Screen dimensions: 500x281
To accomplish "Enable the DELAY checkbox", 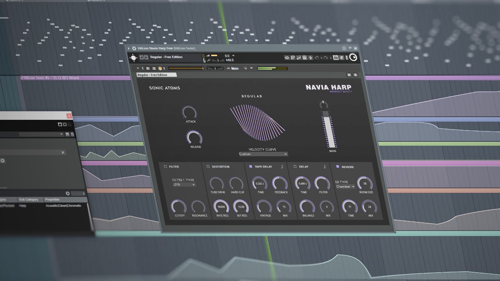I will coord(295,166).
